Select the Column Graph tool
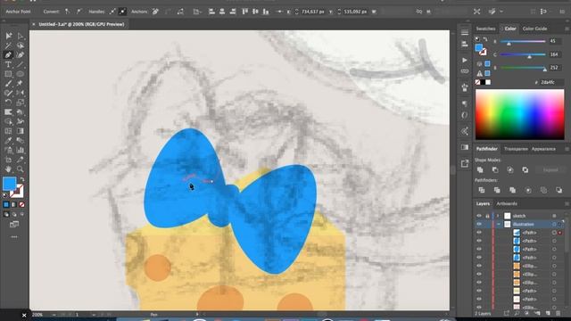 tap(21, 150)
